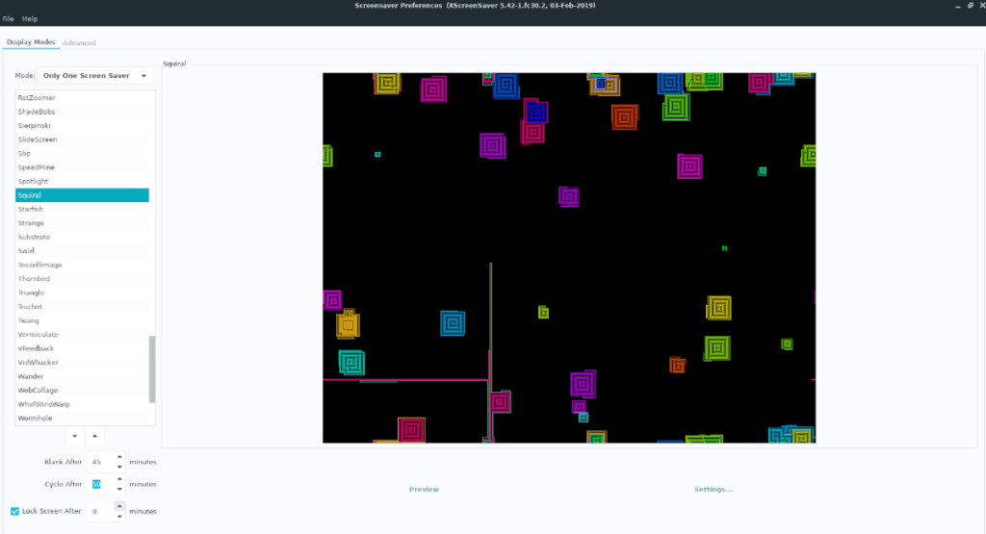Choose WebCollage from the screensaver list
The height and width of the screenshot is (534, 986).
pyautogui.click(x=38, y=391)
